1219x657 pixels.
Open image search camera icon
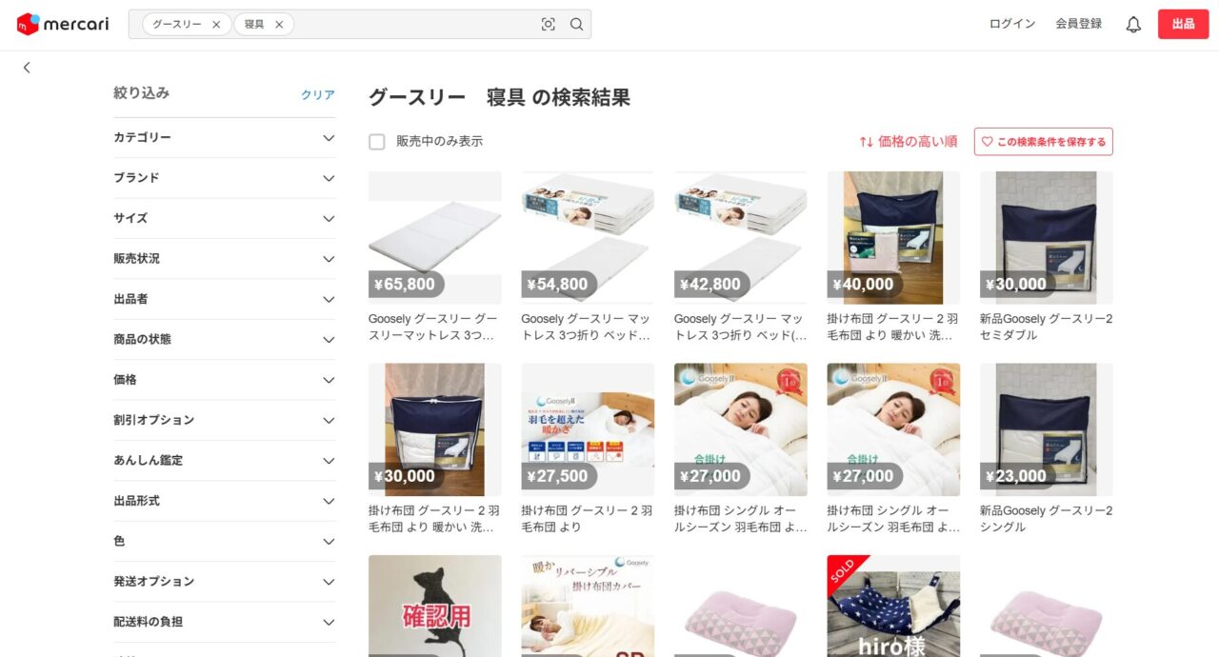pos(548,25)
